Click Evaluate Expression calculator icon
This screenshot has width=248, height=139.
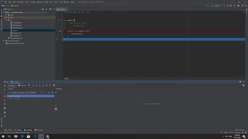point(54,85)
